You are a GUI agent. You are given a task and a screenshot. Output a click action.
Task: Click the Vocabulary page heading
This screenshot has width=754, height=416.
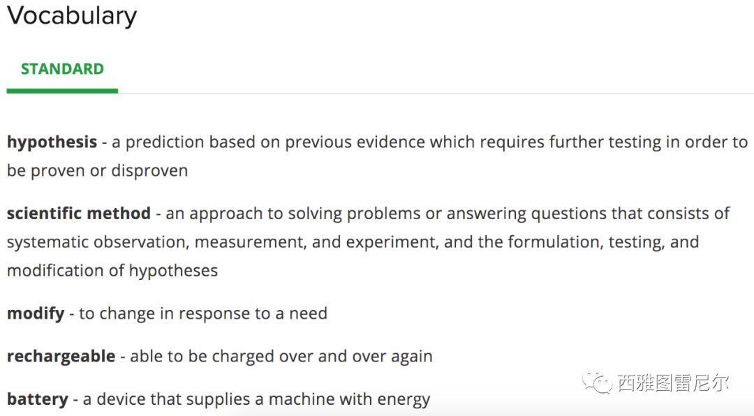click(x=72, y=16)
